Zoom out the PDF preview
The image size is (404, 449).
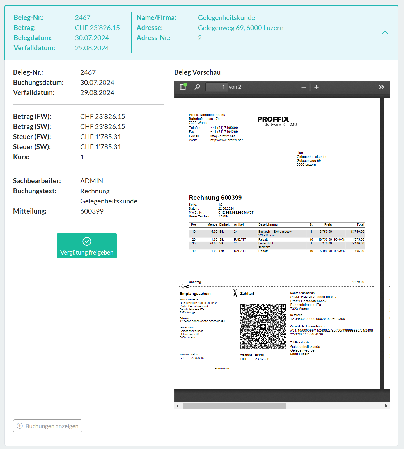pyautogui.click(x=303, y=87)
